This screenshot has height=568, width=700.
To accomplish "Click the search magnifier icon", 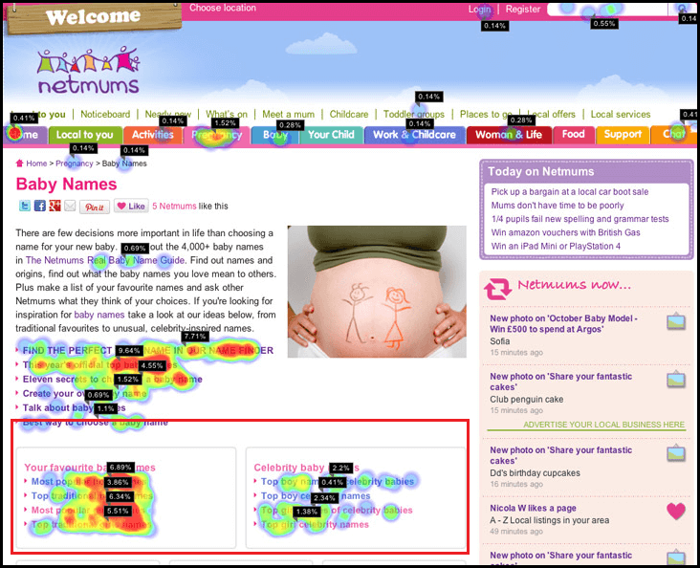I will pos(682,9).
